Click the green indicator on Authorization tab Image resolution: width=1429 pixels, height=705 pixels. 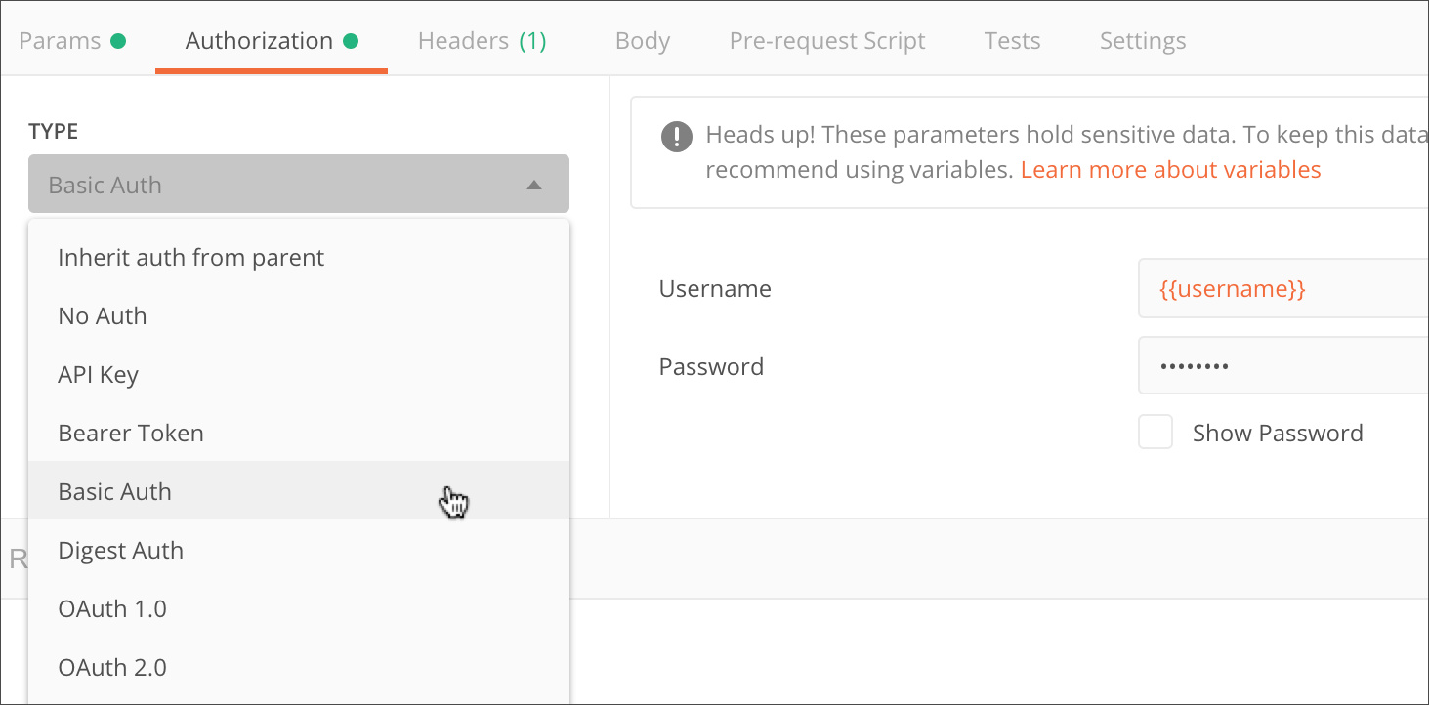point(352,39)
